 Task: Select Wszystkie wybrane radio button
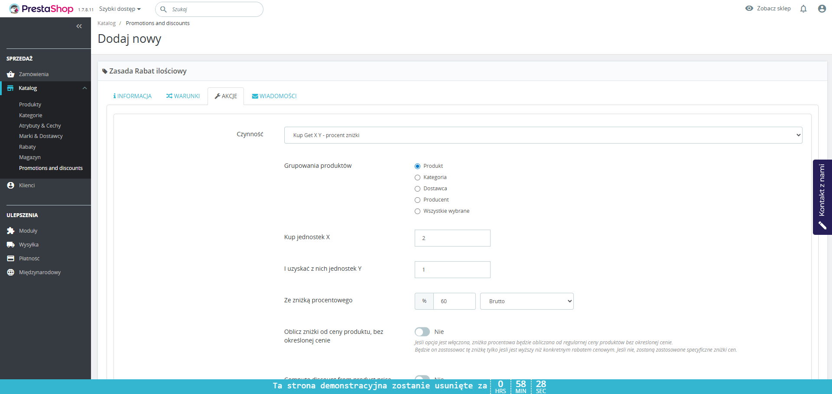pyautogui.click(x=417, y=211)
